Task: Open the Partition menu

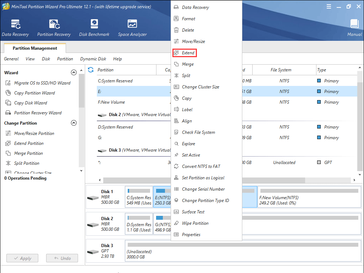Action: pyautogui.click(x=65, y=59)
